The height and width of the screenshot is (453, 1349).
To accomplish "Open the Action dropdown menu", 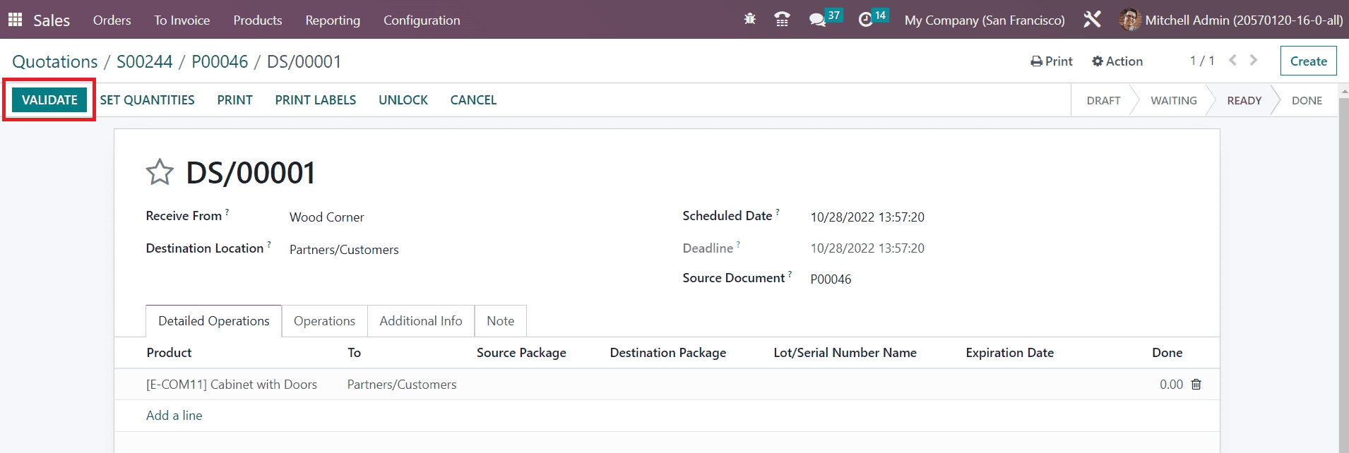I will (1117, 61).
